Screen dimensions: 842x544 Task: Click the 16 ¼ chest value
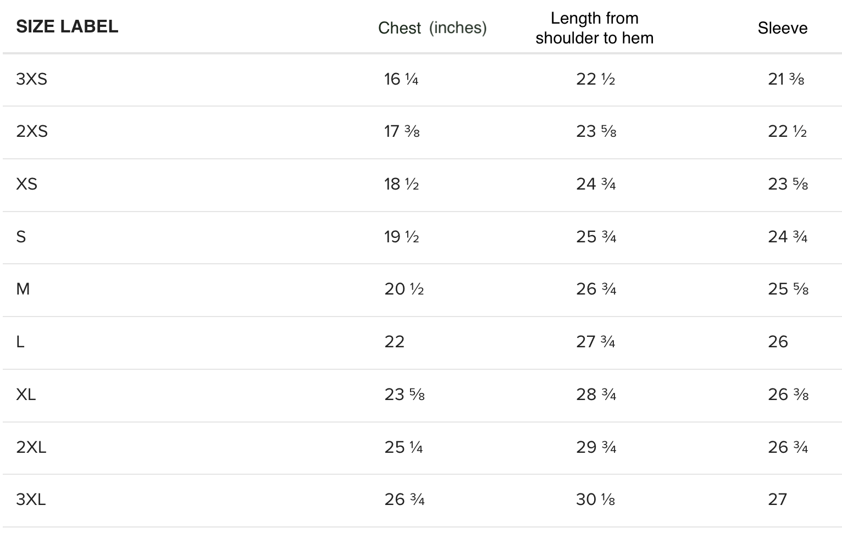click(402, 79)
